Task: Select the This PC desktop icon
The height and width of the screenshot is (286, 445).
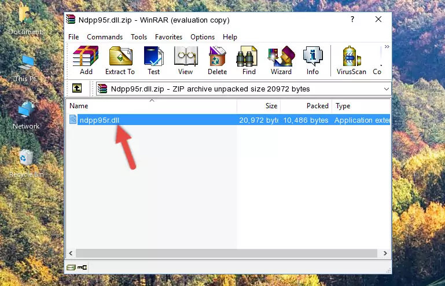Action: coord(26,68)
